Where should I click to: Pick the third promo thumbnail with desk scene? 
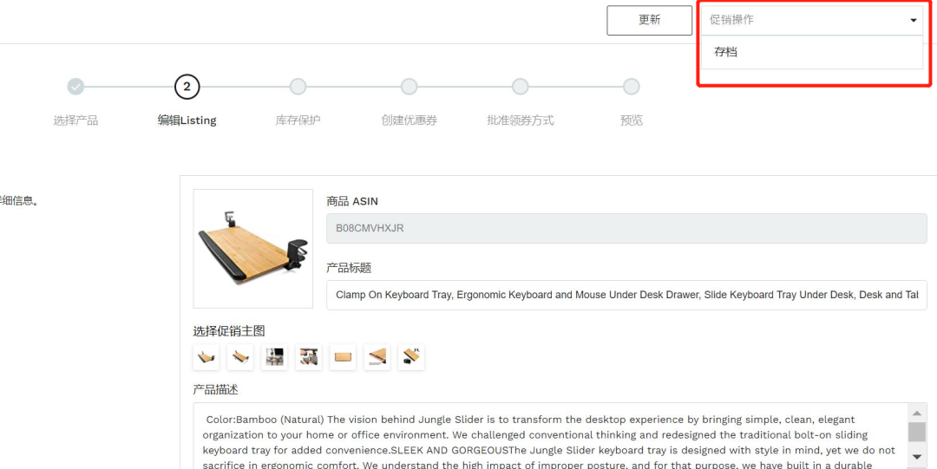(274, 357)
